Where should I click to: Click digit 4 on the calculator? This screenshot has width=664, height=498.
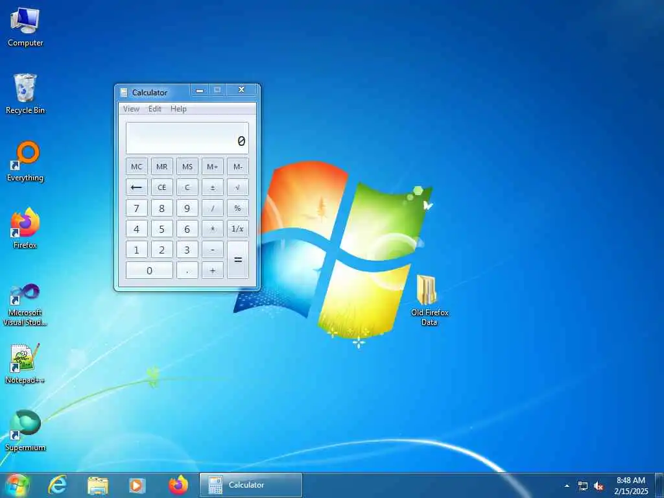tap(136, 229)
